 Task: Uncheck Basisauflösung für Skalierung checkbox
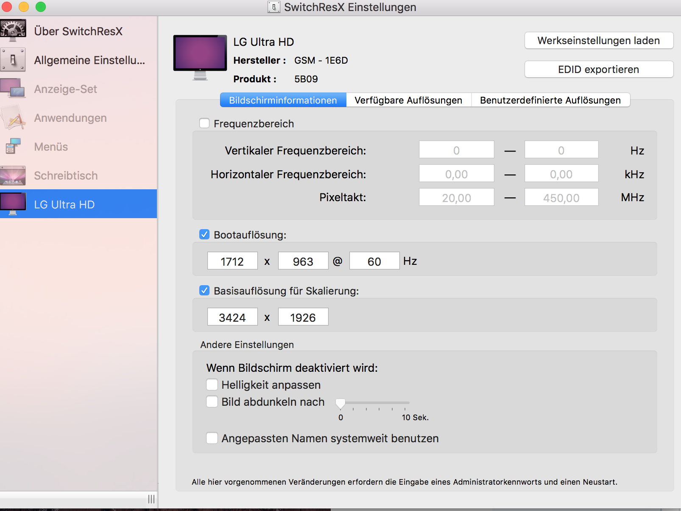coord(204,290)
